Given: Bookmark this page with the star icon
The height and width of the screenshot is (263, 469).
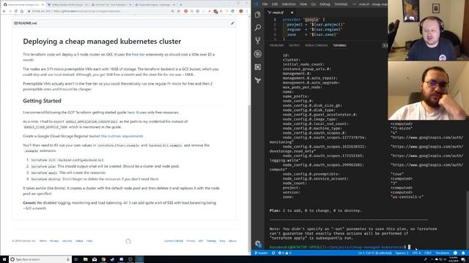Looking at the screenshot, I should [179, 11].
